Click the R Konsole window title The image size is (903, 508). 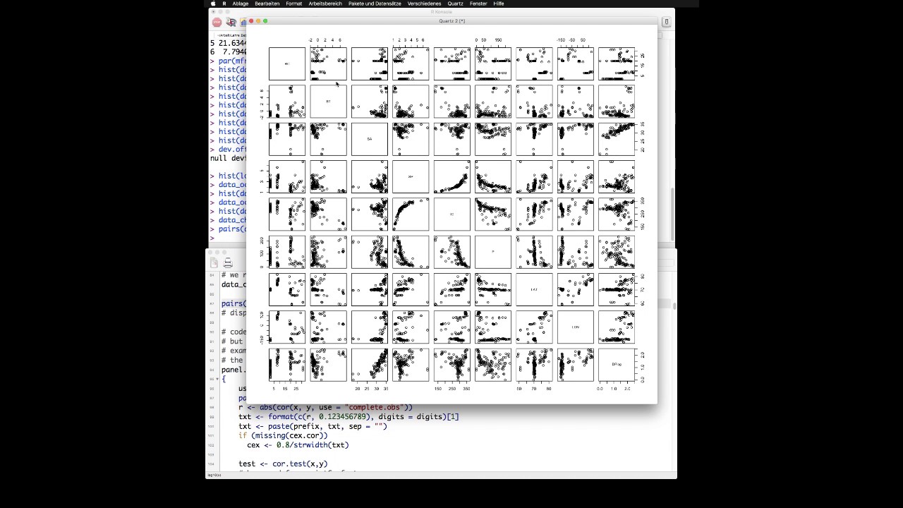[x=442, y=12]
